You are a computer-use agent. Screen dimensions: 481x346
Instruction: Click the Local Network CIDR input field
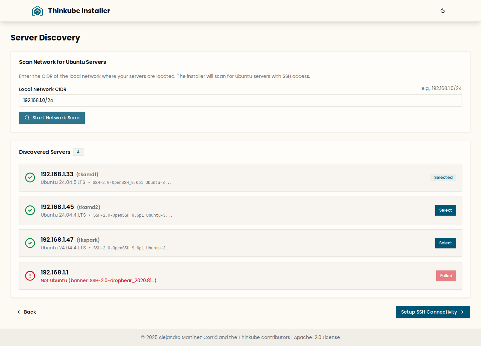pos(240,100)
